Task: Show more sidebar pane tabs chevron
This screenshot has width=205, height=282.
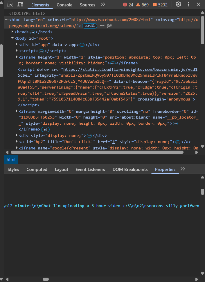Action: tap(183, 169)
